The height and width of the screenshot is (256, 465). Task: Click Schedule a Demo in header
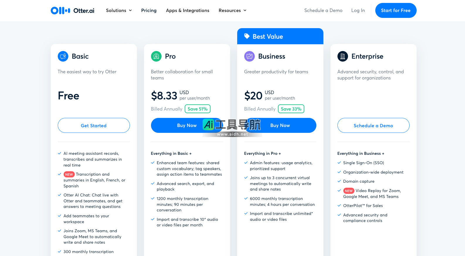pos(323,11)
